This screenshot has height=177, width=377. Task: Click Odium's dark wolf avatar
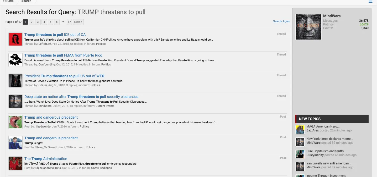pyautogui.click(x=15, y=80)
